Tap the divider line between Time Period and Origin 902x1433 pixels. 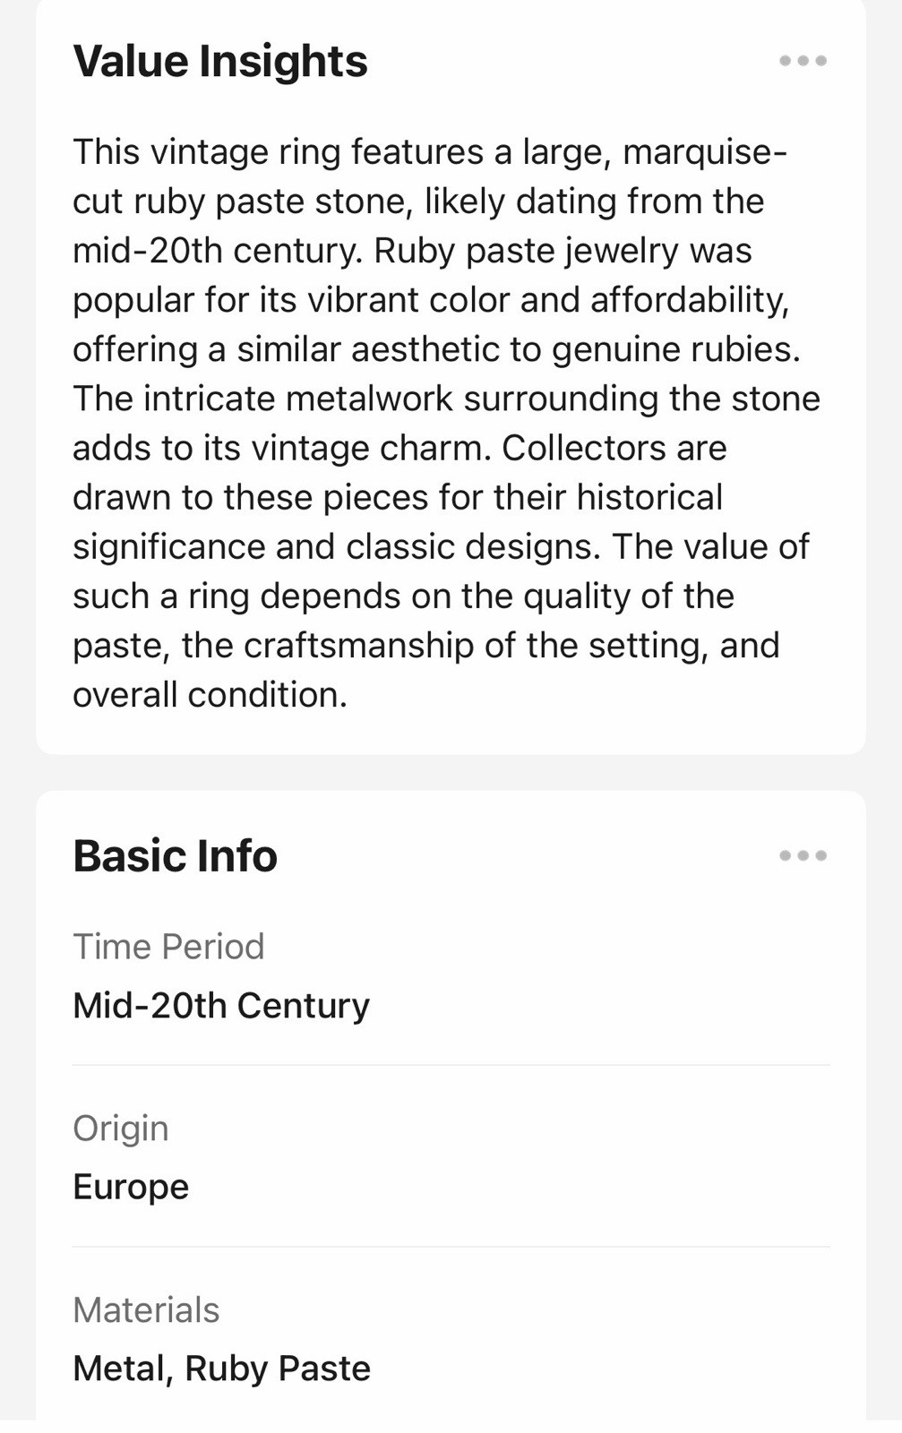coord(451,1065)
